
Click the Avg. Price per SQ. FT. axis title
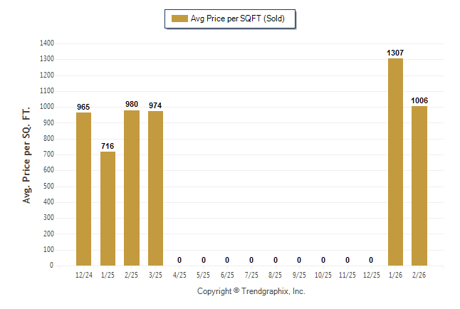pyautogui.click(x=27, y=154)
